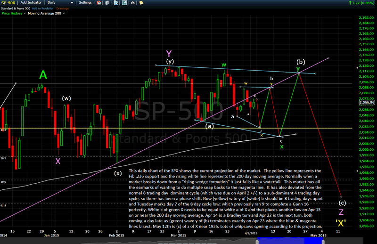
Task: Grab the left handle of range slider
Action: pos(257,241)
